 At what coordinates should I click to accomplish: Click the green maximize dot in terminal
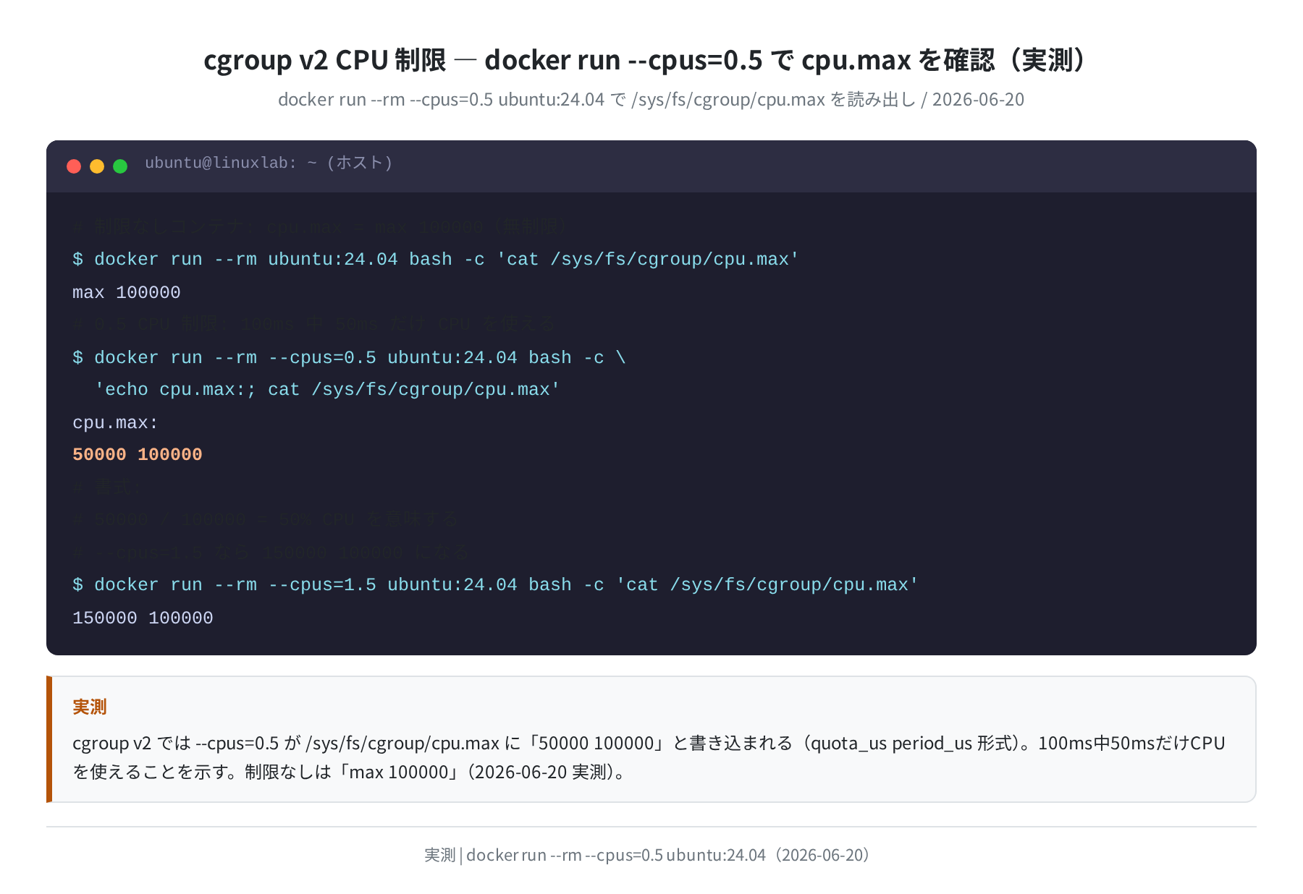click(120, 166)
